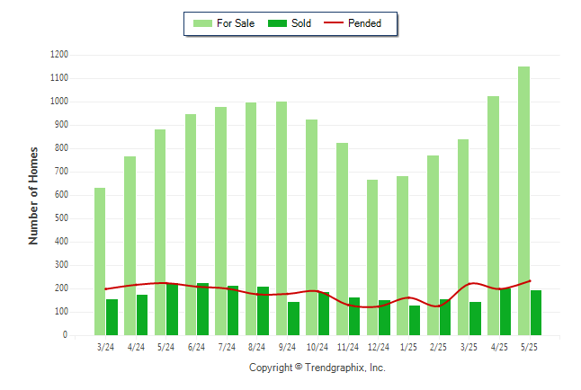The width and height of the screenshot is (581, 390).
Task: Click the 800 y-axis value
Action: 61,147
